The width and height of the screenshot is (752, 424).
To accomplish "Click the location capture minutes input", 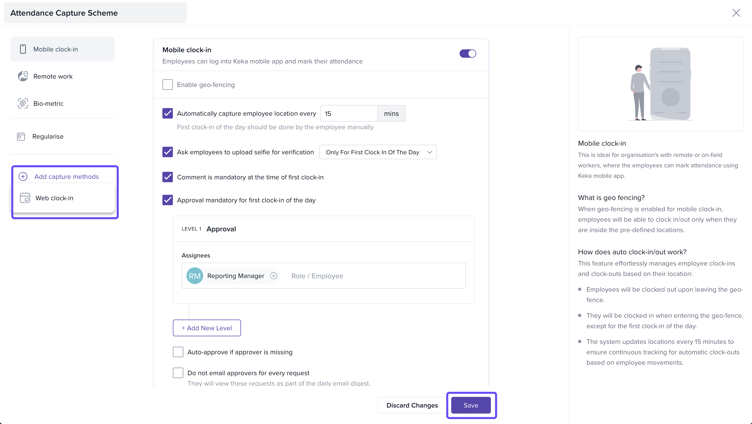I will 349,114.
